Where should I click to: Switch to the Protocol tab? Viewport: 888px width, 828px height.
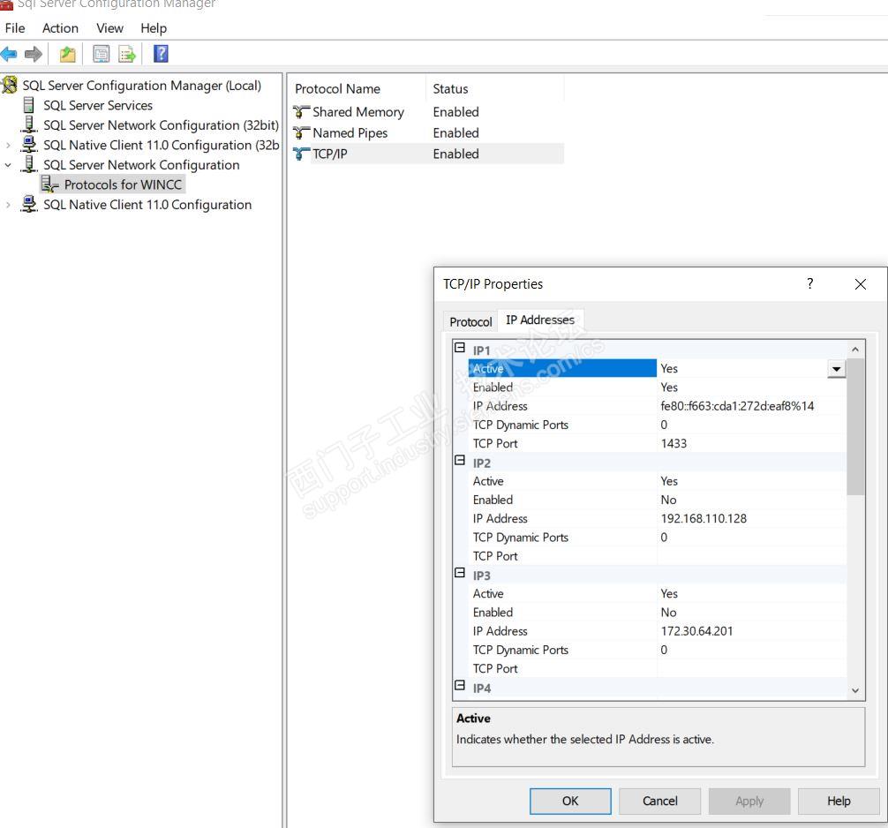point(470,321)
